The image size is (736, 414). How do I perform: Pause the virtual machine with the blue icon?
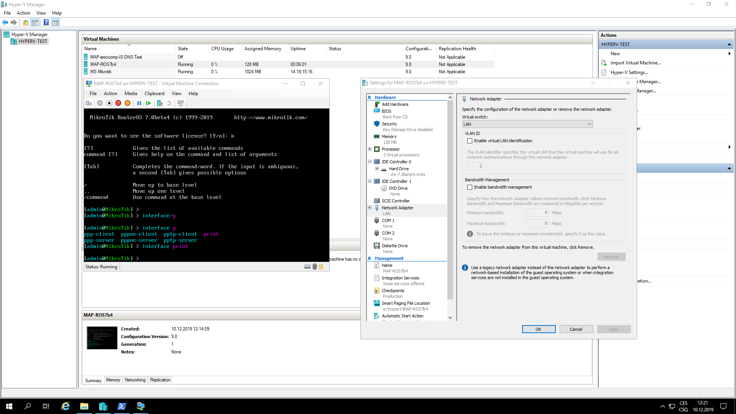click(139, 103)
